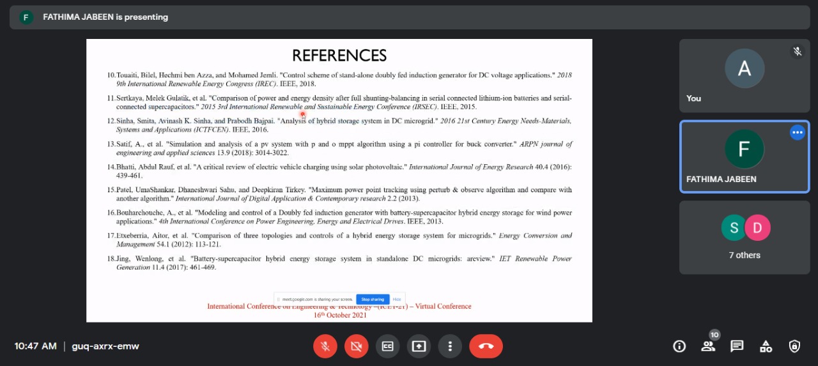Click the 'Stop sharing' button
This screenshot has width=818, height=366.
pos(373,299)
